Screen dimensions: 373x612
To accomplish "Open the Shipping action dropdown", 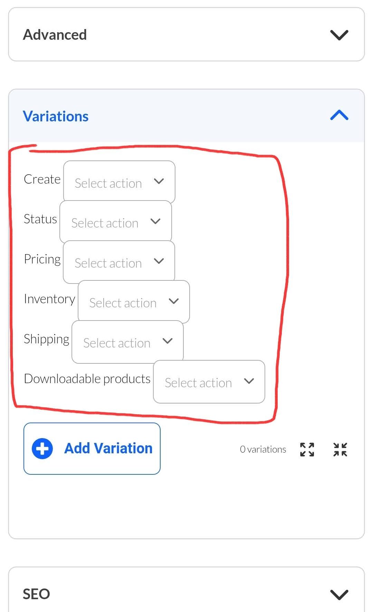I will point(127,342).
